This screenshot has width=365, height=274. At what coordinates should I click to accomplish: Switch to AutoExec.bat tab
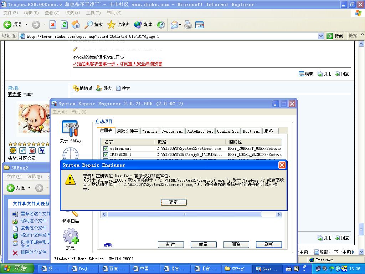(x=200, y=131)
